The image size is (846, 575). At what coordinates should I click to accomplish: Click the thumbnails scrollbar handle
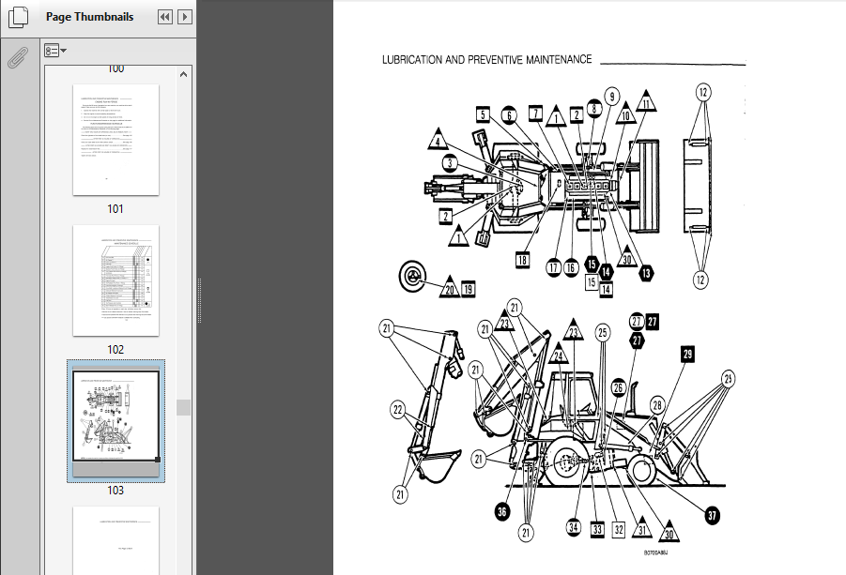pyautogui.click(x=183, y=407)
